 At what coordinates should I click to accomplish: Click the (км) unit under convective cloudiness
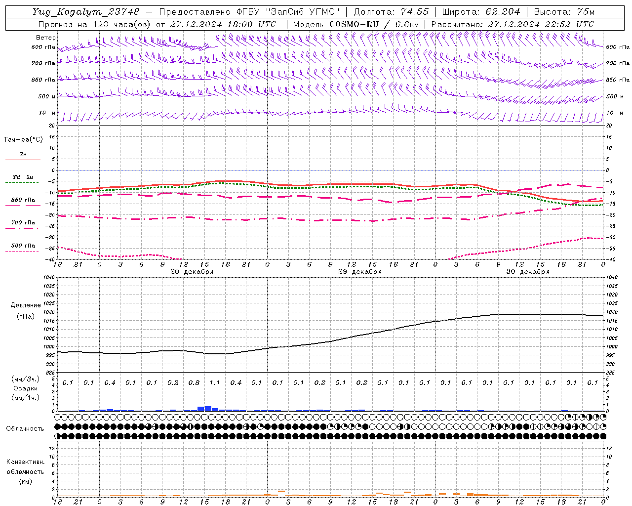point(25,481)
